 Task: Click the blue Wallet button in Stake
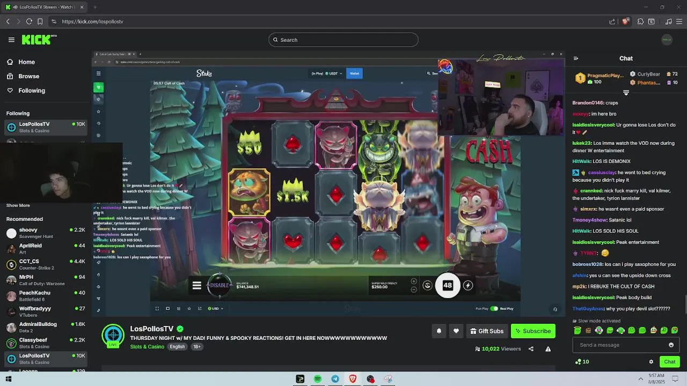point(355,73)
